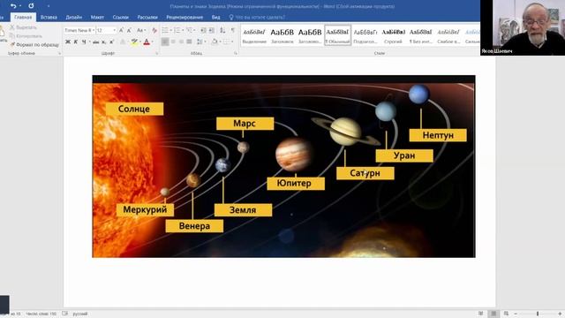Apply the Обычный style
The width and height of the screenshot is (565, 318).
coord(337,35)
